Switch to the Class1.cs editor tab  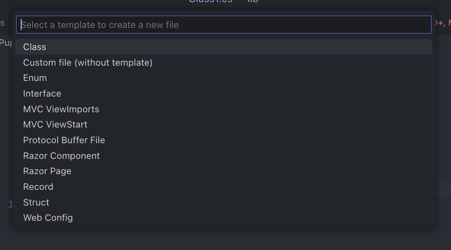tap(210, 1)
